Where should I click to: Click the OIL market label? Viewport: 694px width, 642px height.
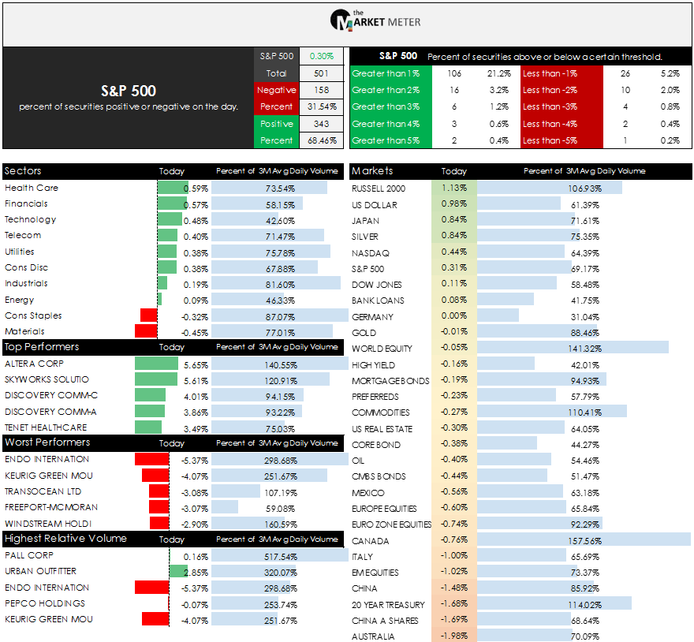pos(358,461)
